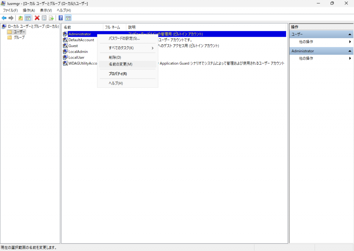Screen dimensions: 354x251
Task: Collapse the Administrator section in actions pane
Action: [350, 51]
